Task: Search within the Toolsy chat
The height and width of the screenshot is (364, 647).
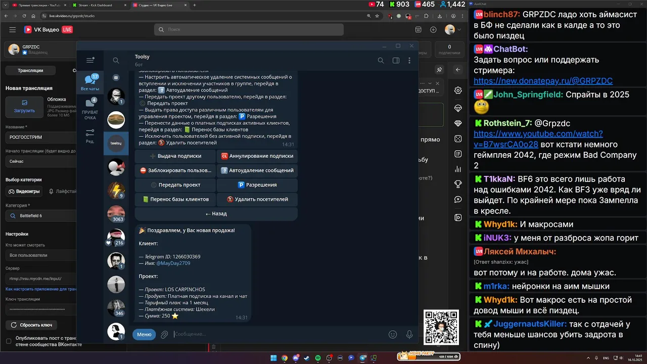Action: pos(381,61)
